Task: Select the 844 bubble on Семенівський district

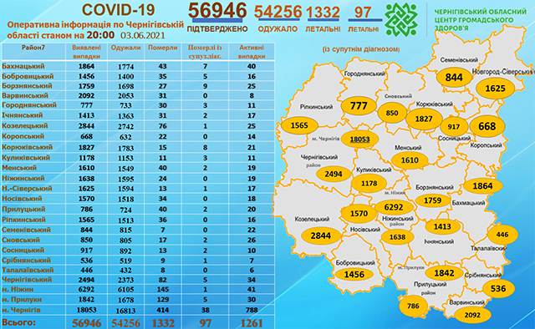Action: (x=454, y=78)
